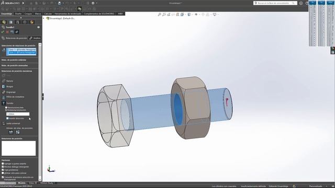Screen dimensions: 335x188
Task: Expand the Ensamblaje2 tree node in viewport
Action: (x=44, y=18)
